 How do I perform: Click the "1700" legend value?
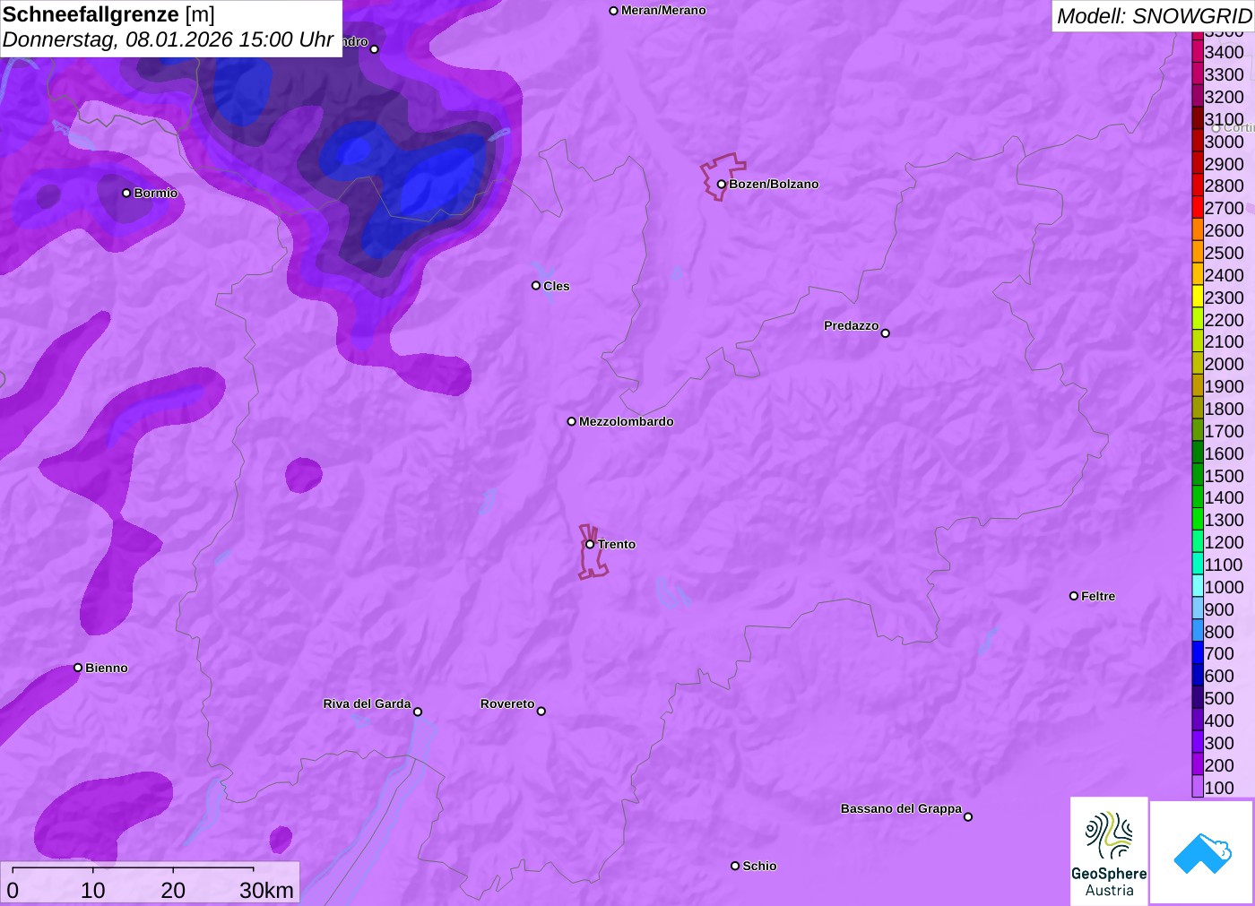(x=1225, y=431)
